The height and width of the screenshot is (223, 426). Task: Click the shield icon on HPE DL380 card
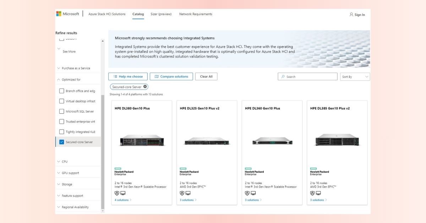click(x=117, y=193)
